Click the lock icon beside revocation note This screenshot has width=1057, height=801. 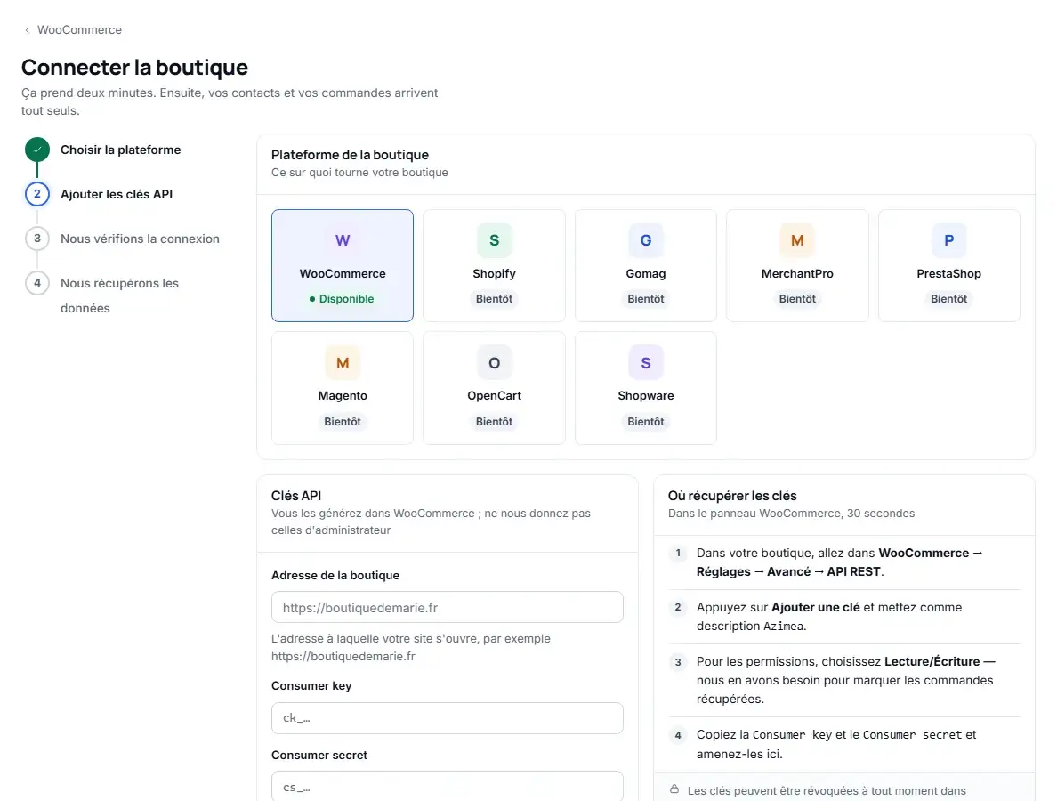pyautogui.click(x=674, y=789)
